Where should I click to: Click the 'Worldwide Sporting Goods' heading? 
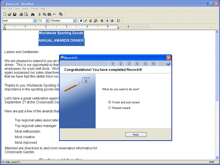point(61,33)
